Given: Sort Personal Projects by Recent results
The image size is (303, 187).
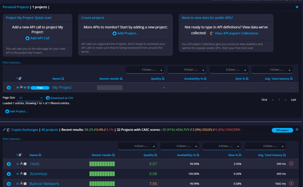Looking at the screenshot, I should pyautogui.click(x=111, y=79).
